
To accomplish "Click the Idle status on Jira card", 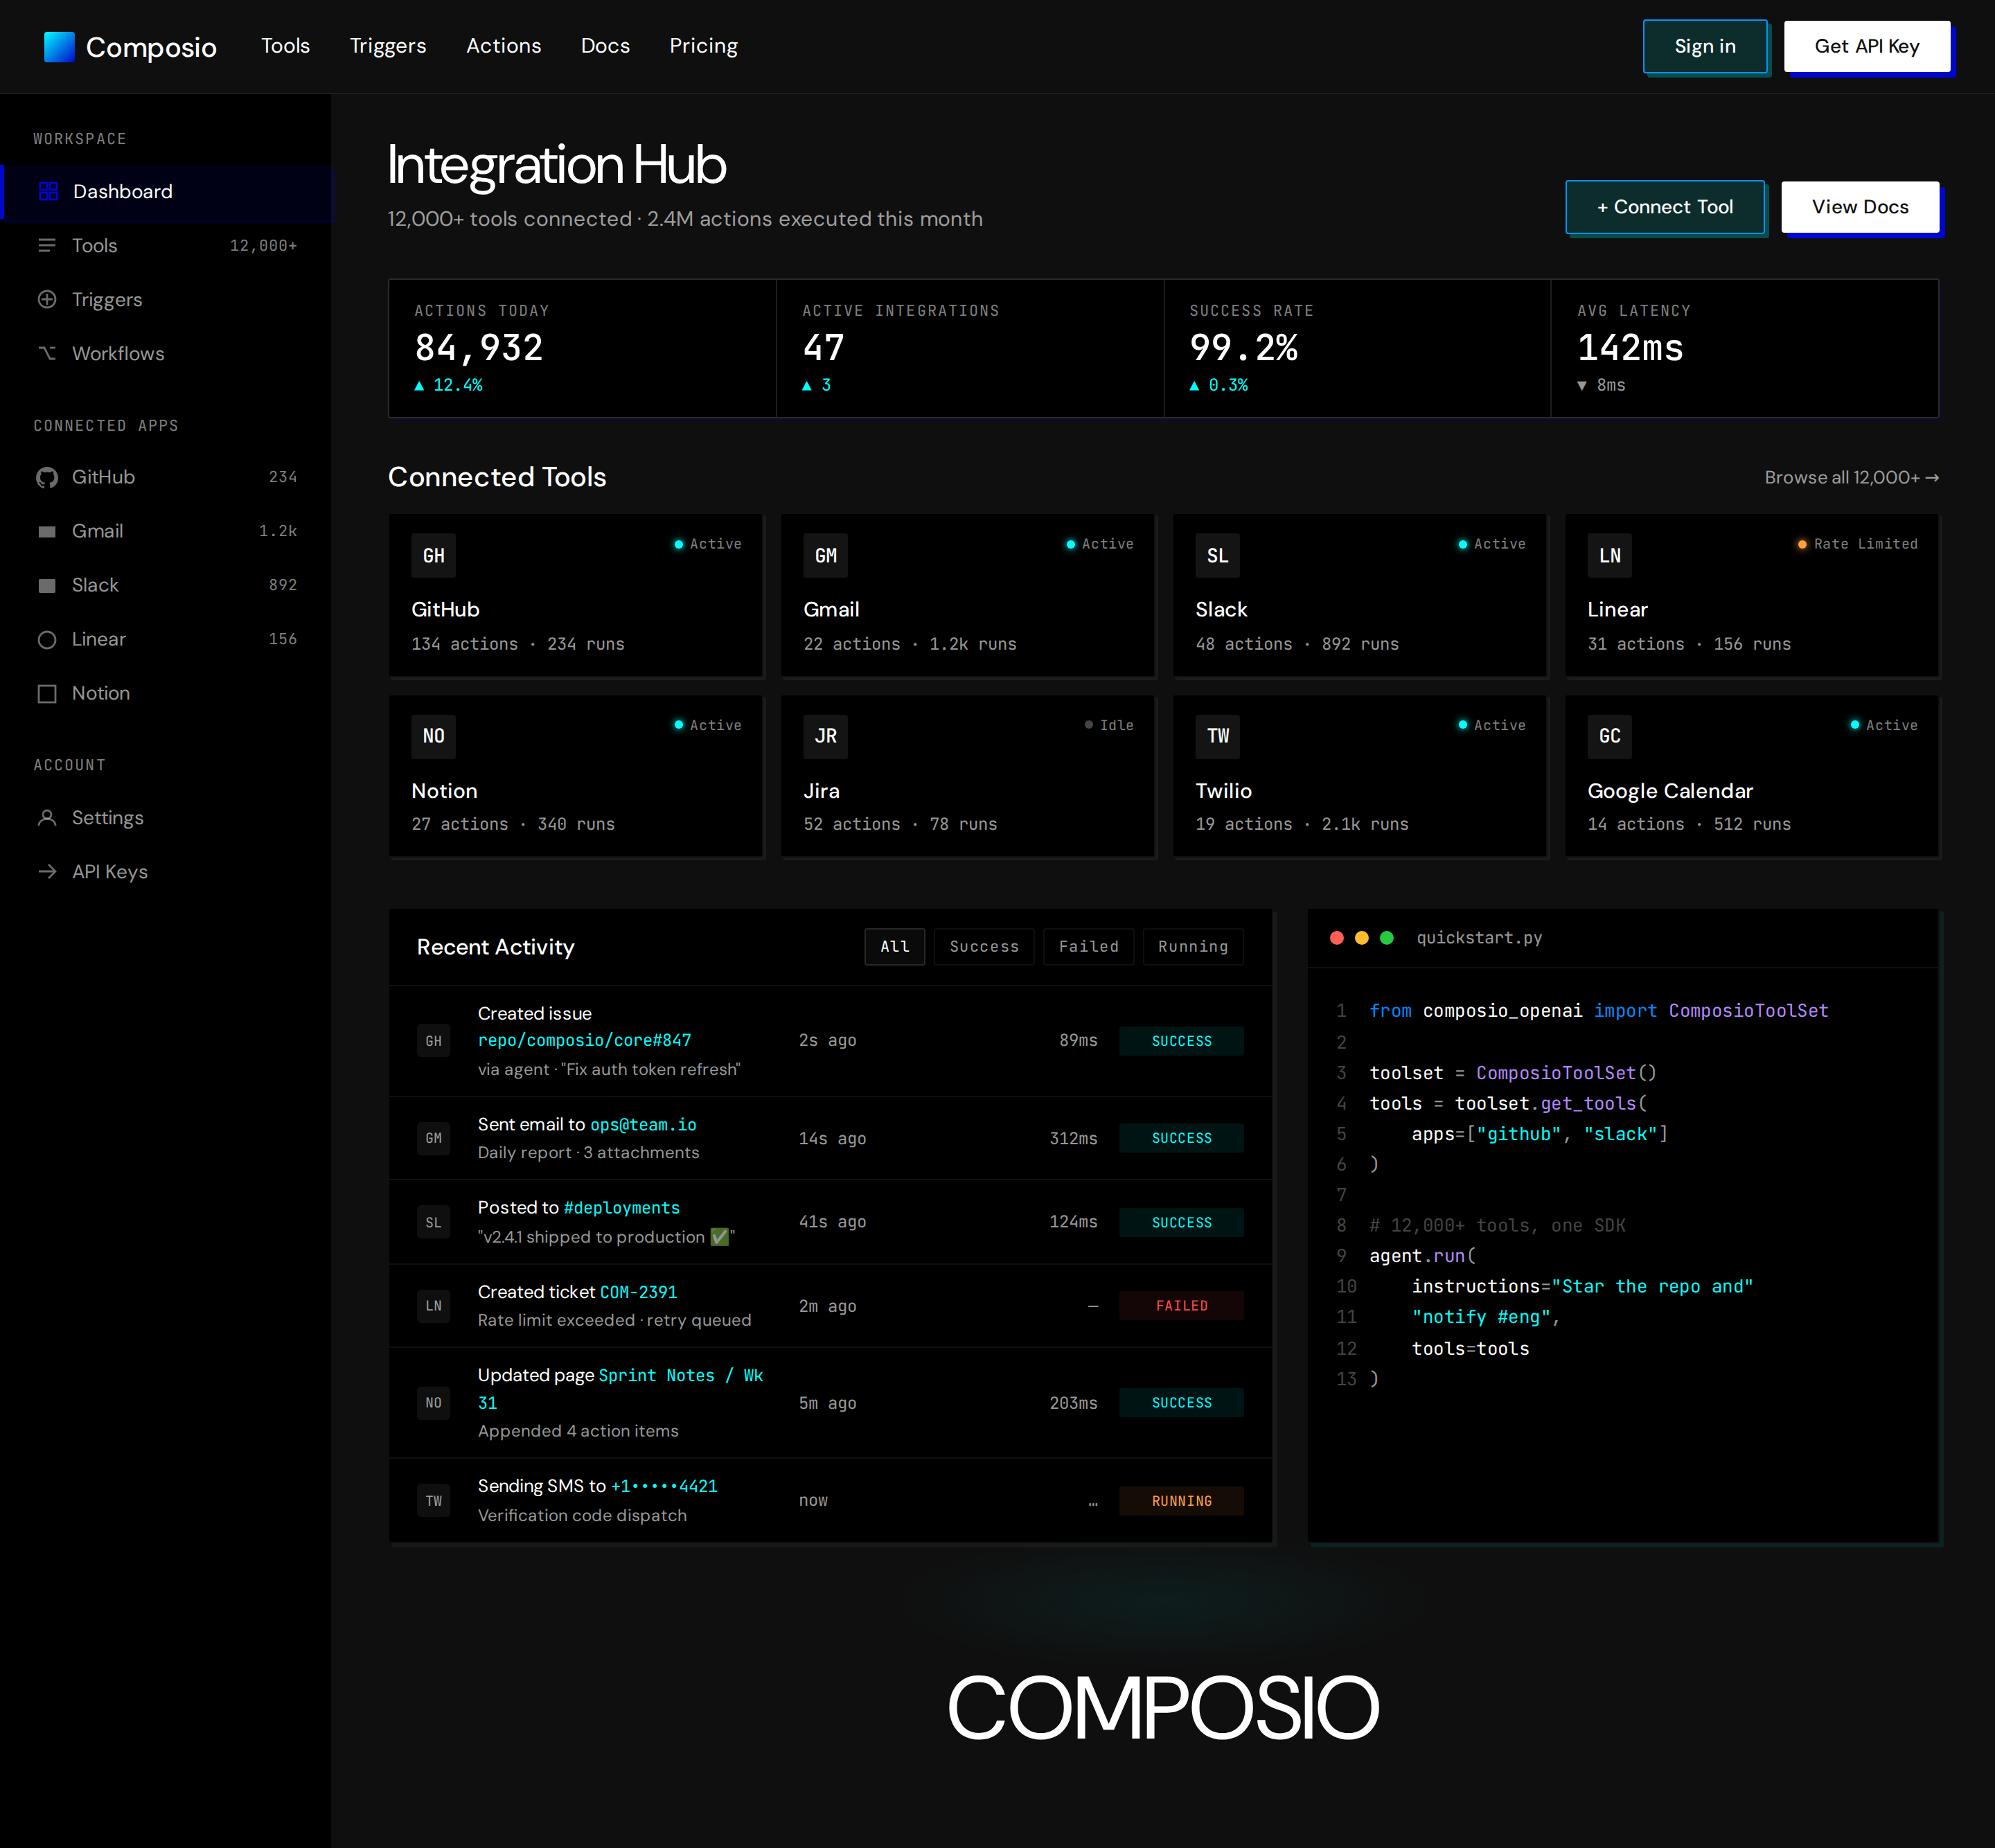I will click(x=1109, y=725).
